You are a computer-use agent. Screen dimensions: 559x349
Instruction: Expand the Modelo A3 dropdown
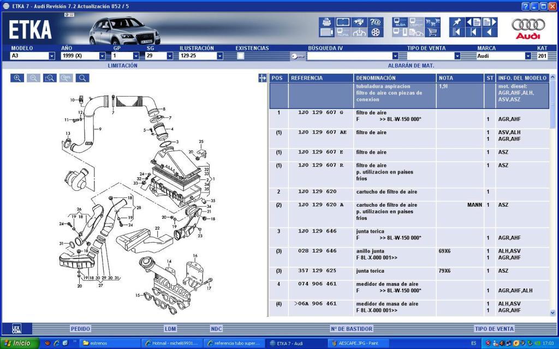click(x=52, y=56)
